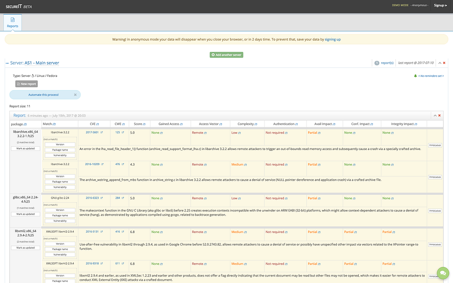Click Package name under first libarchive-3.2.2 match

point(60,150)
